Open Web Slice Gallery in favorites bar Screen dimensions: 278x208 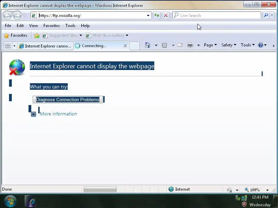pyautogui.click(x=107, y=35)
